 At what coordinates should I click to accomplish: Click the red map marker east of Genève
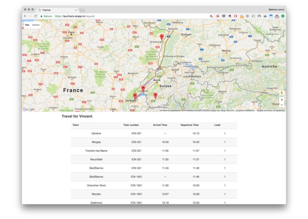pyautogui.click(x=156, y=96)
